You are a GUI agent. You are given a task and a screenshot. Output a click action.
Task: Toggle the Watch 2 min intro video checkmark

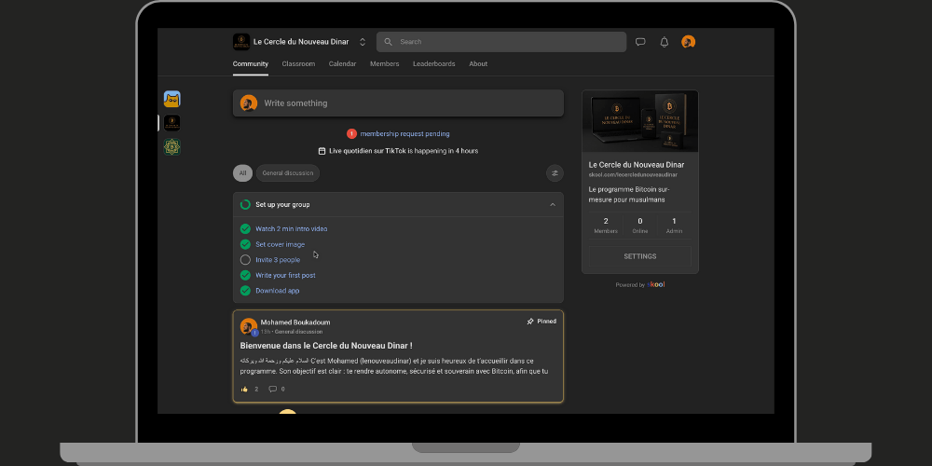pyautogui.click(x=245, y=229)
